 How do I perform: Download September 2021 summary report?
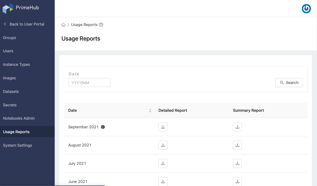[x=237, y=127]
